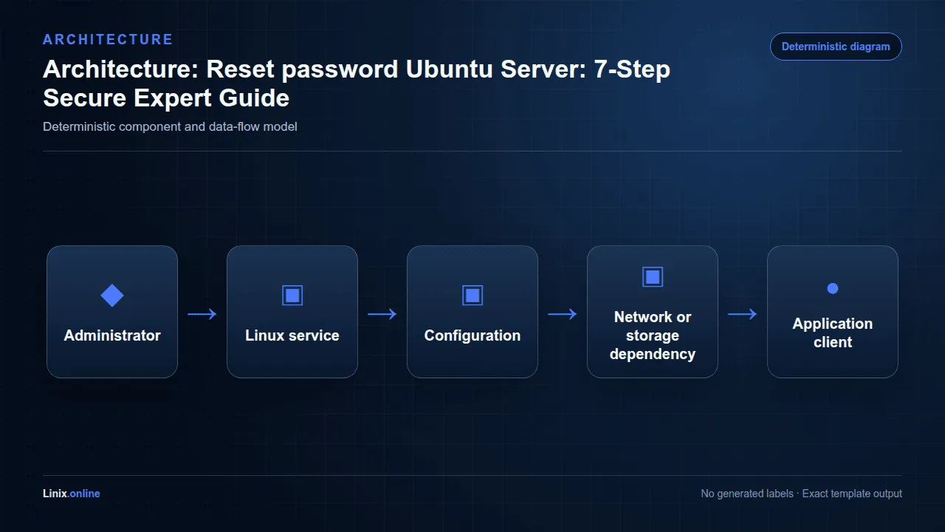Select the Network or storage dependency label
Viewport: 945px width, 532px height.
pos(653,335)
